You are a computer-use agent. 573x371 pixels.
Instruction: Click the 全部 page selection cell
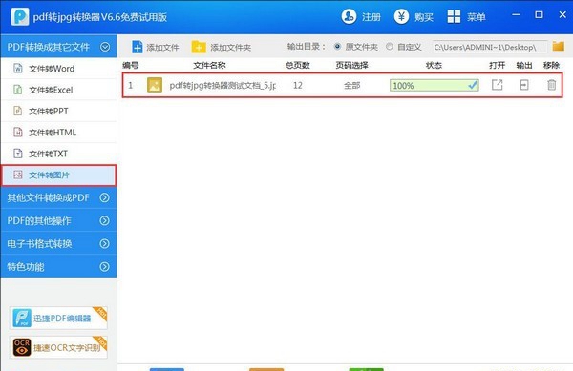(351, 86)
